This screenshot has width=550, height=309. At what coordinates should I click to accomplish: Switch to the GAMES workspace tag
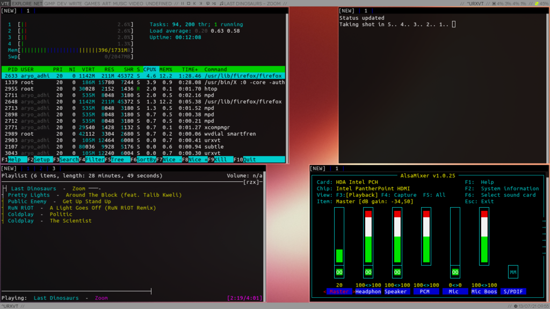pos(92,4)
